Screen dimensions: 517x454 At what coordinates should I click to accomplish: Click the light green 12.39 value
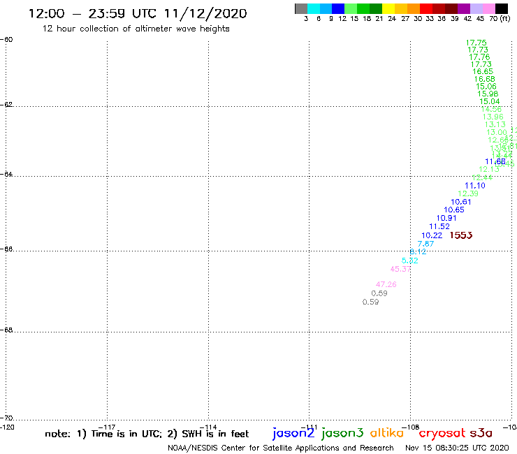point(468,194)
